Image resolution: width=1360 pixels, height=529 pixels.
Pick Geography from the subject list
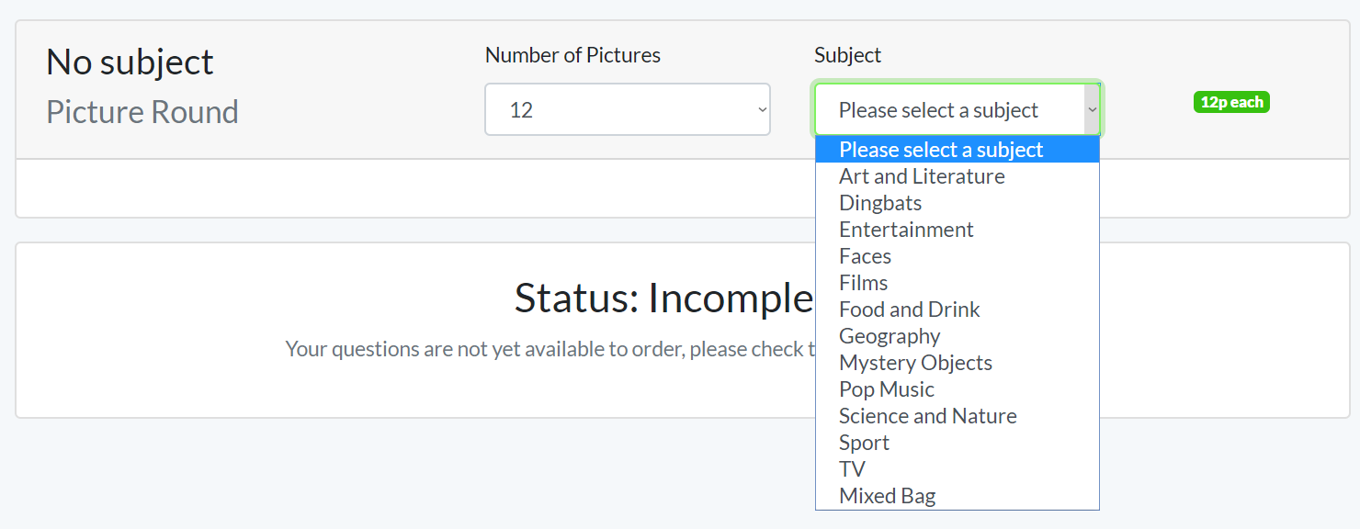[x=890, y=336]
